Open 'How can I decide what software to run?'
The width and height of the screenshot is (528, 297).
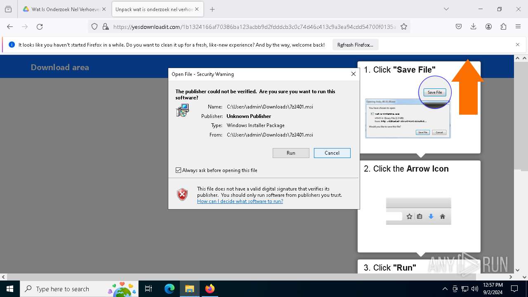240,201
